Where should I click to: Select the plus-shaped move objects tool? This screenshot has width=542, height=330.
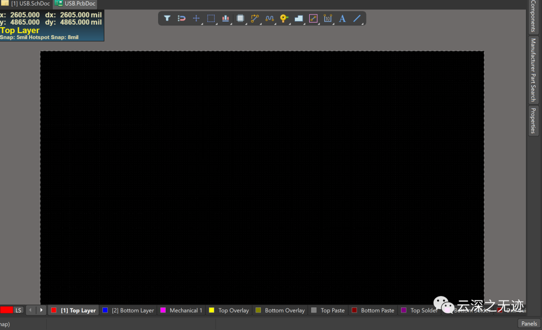pos(196,18)
